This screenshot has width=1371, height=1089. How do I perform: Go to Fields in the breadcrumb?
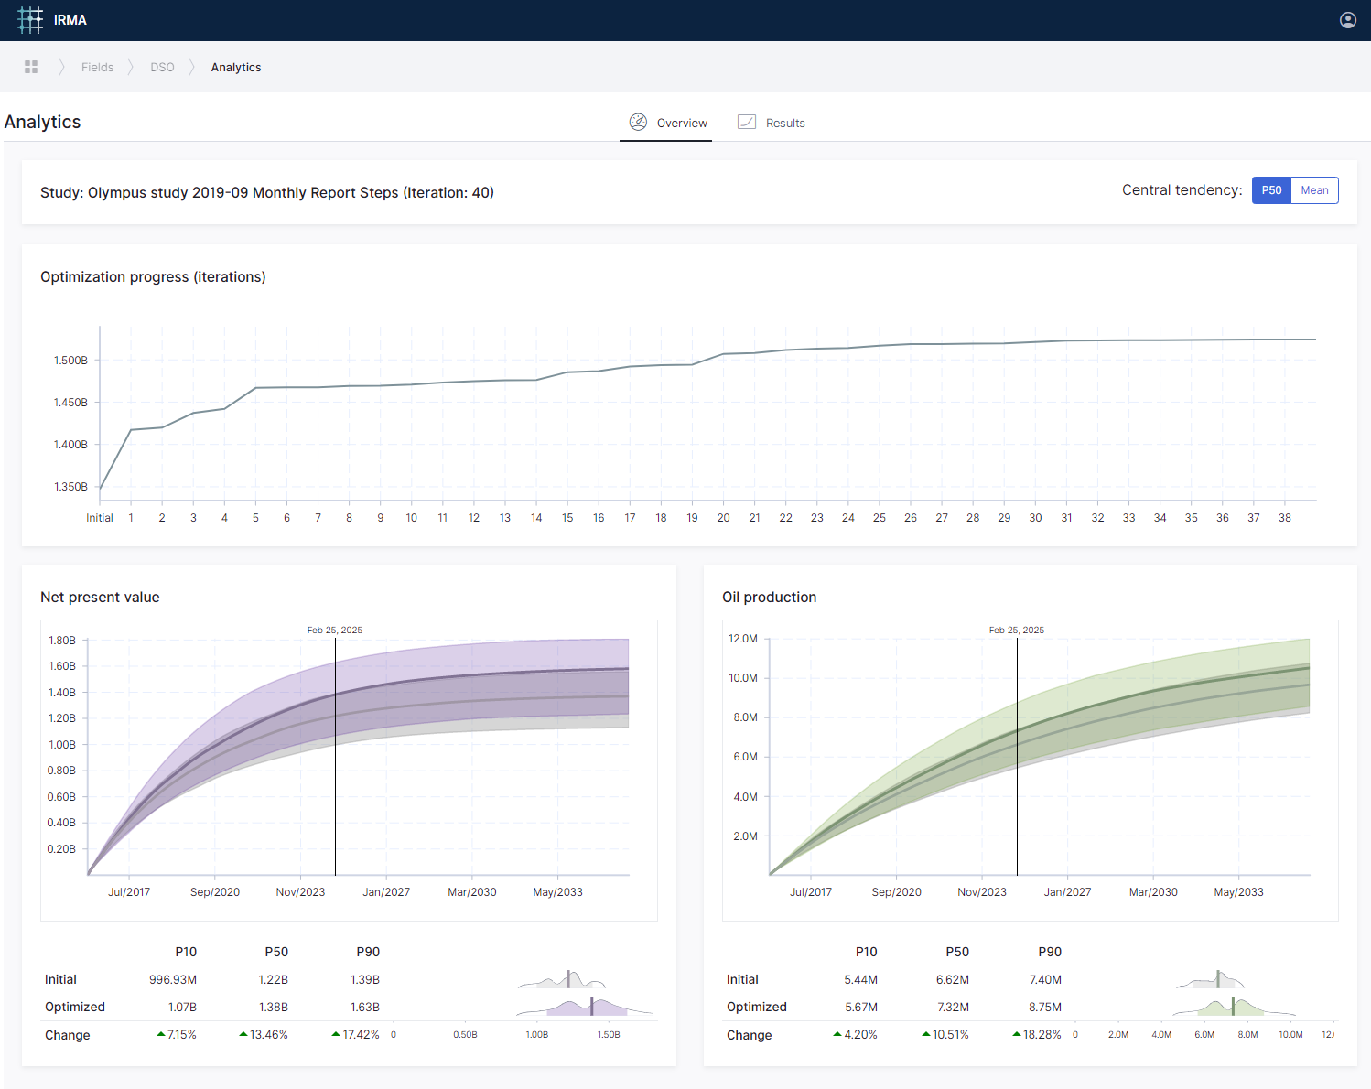tap(97, 67)
